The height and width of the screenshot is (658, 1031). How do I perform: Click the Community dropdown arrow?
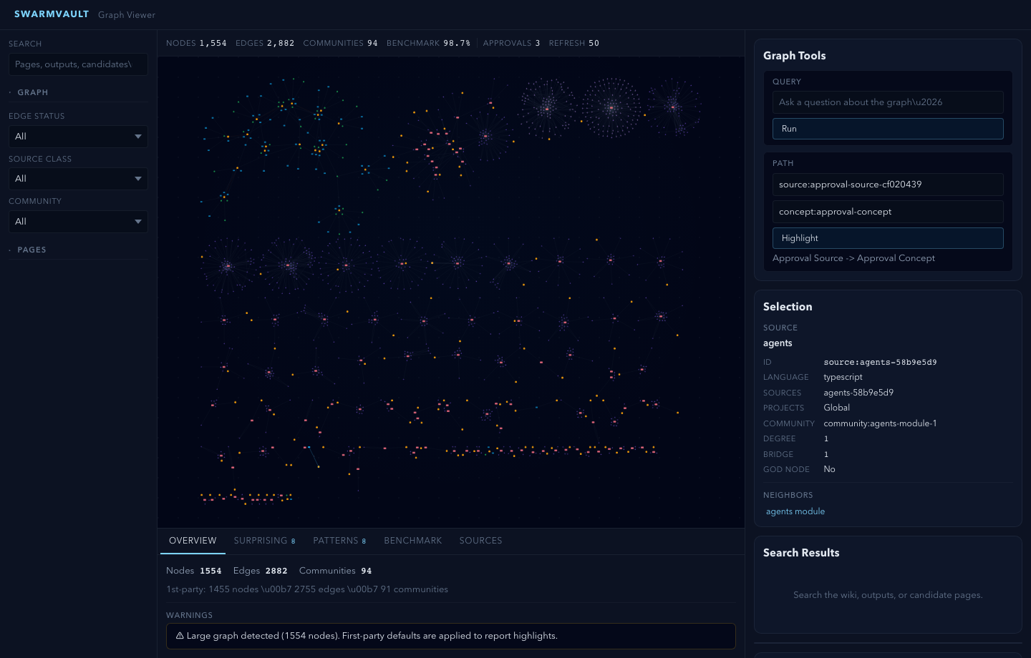coord(138,222)
